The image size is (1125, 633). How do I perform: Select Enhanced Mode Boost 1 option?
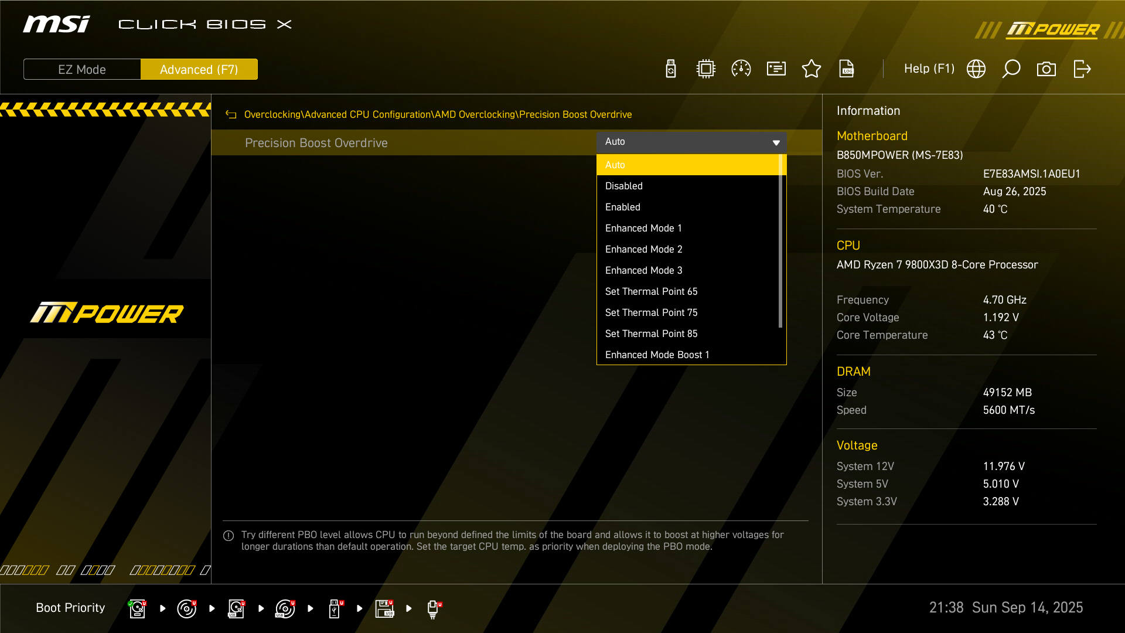tap(657, 355)
